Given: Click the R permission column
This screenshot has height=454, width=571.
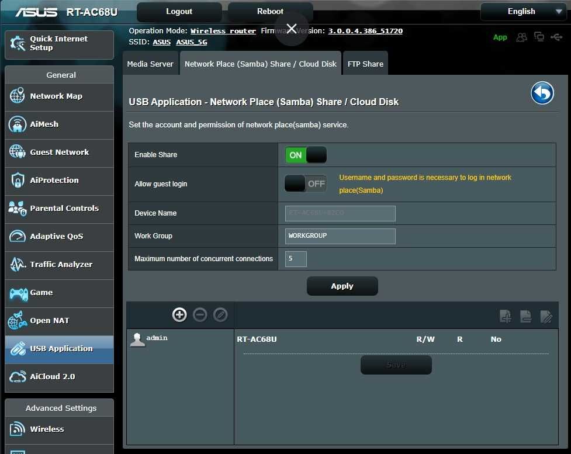Looking at the screenshot, I should pos(460,339).
